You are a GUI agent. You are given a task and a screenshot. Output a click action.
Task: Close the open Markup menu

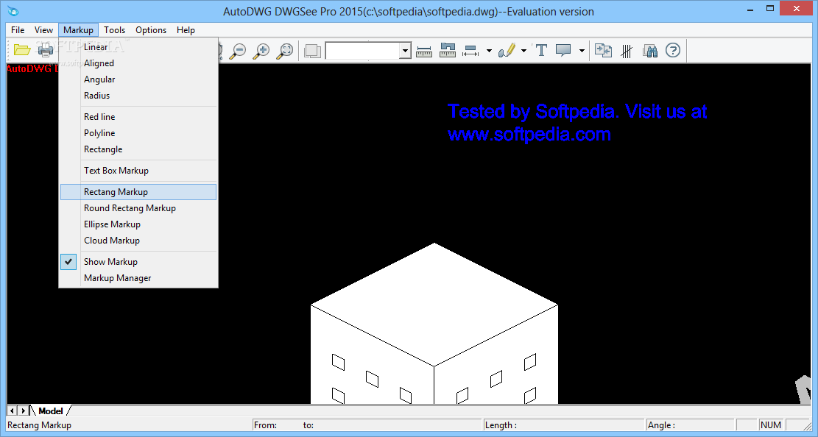(78, 29)
